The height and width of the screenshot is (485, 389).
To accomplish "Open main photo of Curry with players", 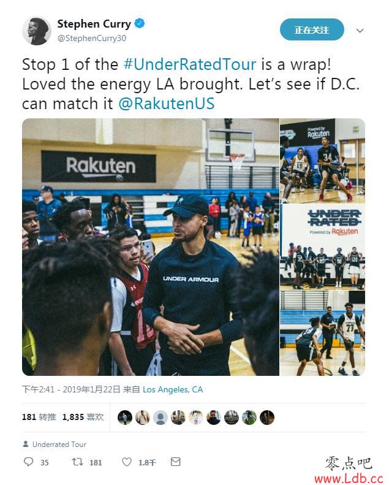I will tap(151, 247).
